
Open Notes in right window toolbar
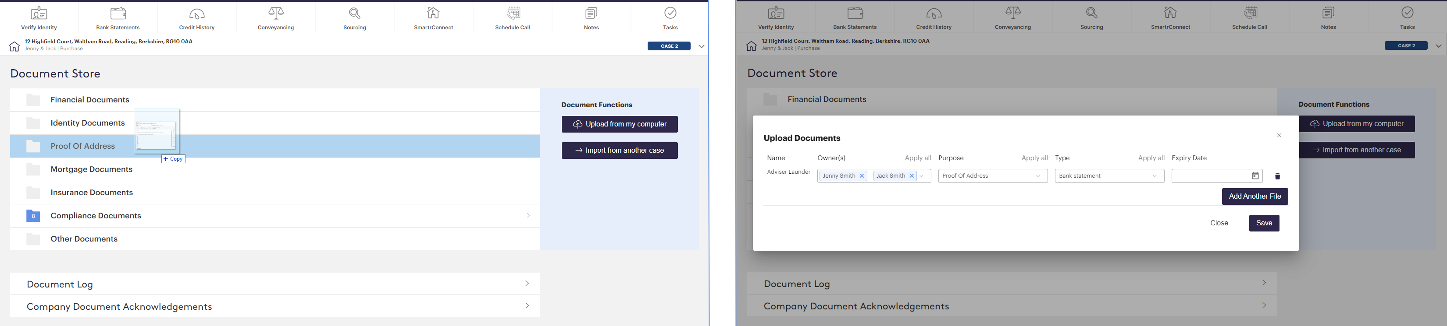click(x=1329, y=18)
